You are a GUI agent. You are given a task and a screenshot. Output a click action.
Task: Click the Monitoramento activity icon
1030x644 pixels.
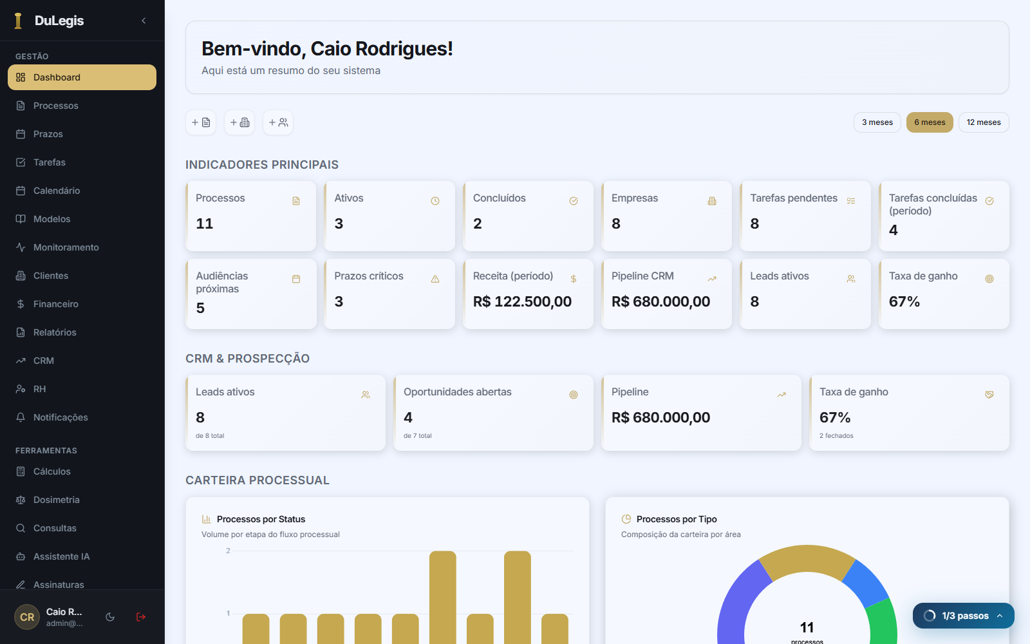click(x=21, y=247)
